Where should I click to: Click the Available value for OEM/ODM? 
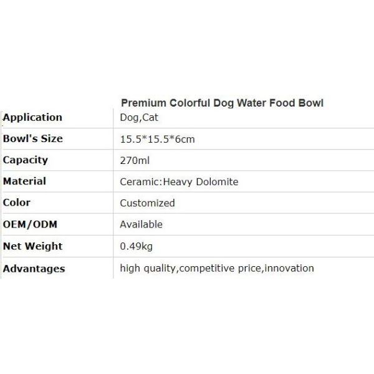pyautogui.click(x=141, y=224)
